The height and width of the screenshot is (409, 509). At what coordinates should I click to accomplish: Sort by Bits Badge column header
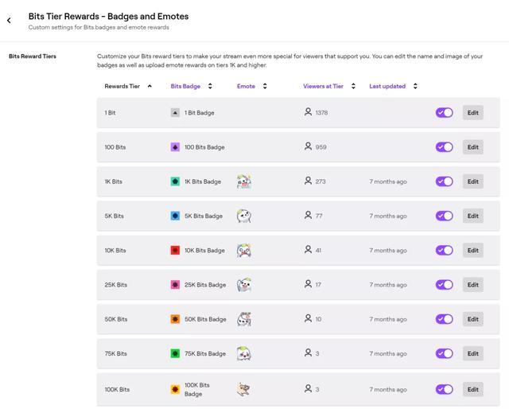191,86
